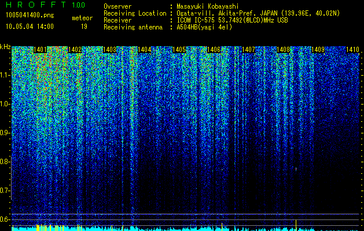This screenshot has height=231, width=364.
Task: Click the 0.8 frequency axis label
Action: point(5,162)
